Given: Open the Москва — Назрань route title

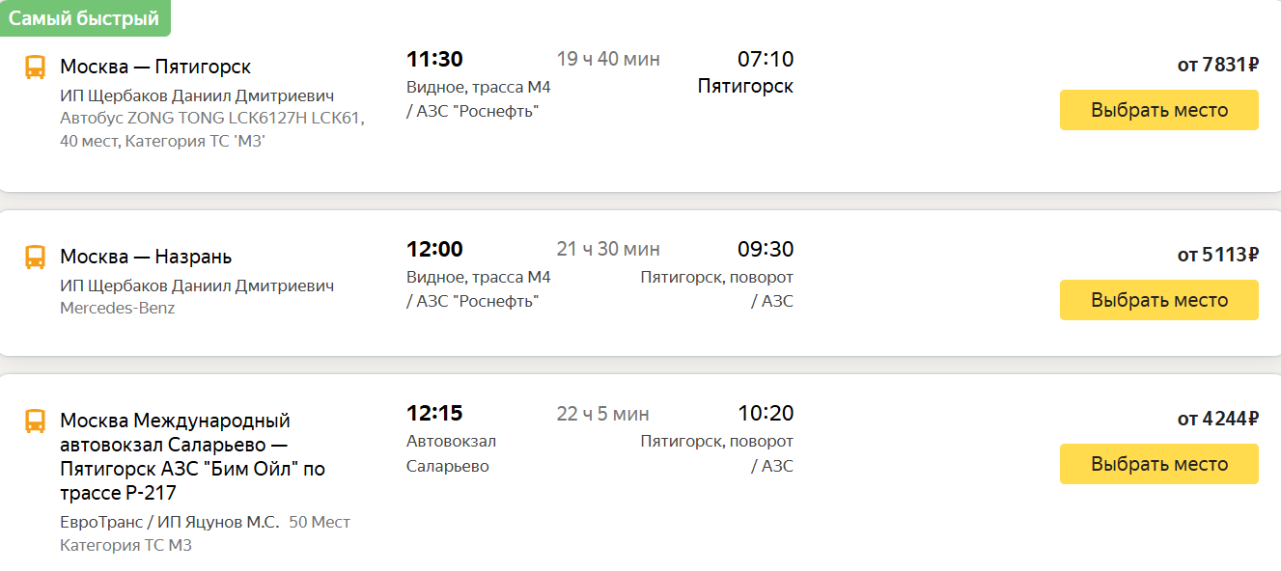Looking at the screenshot, I should [146, 257].
